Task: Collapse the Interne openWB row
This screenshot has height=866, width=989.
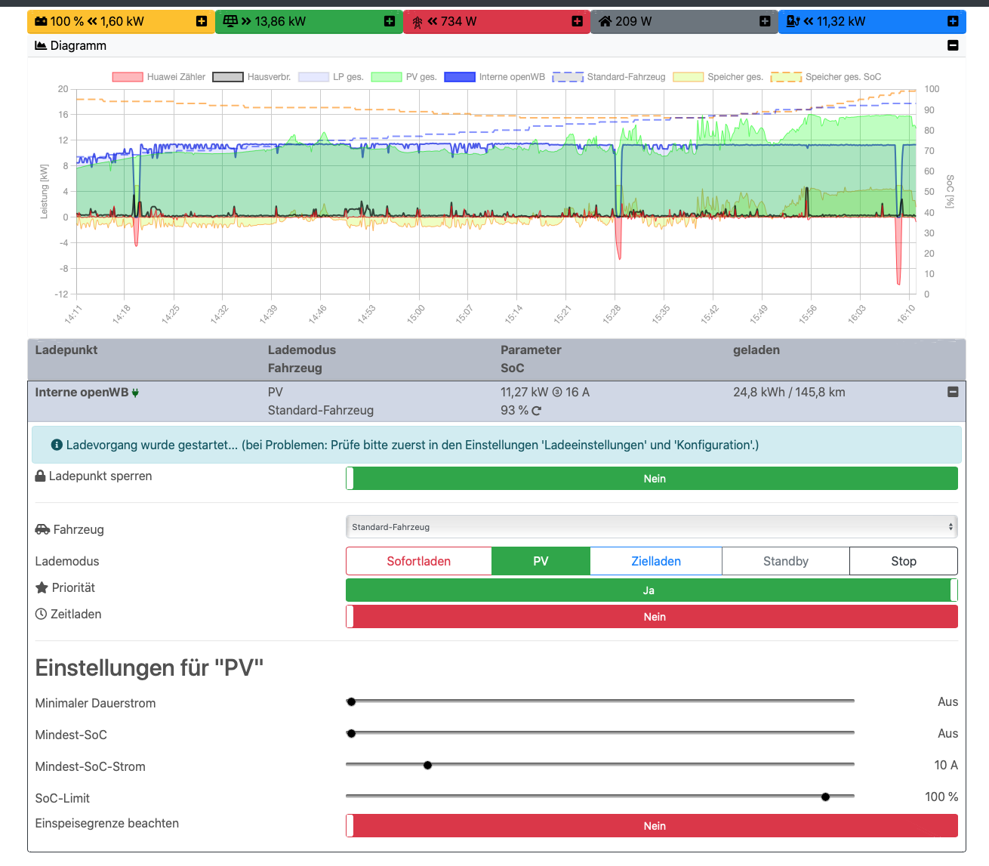Action: coord(953,392)
